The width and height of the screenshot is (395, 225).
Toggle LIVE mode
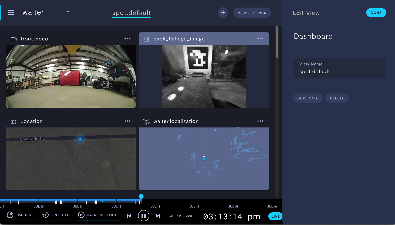tap(275, 216)
